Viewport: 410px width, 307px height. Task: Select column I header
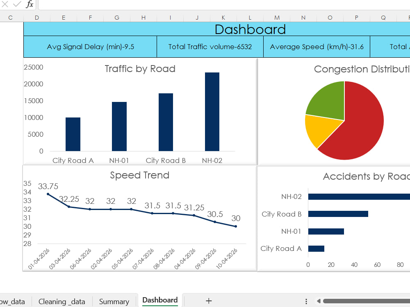(x=170, y=18)
